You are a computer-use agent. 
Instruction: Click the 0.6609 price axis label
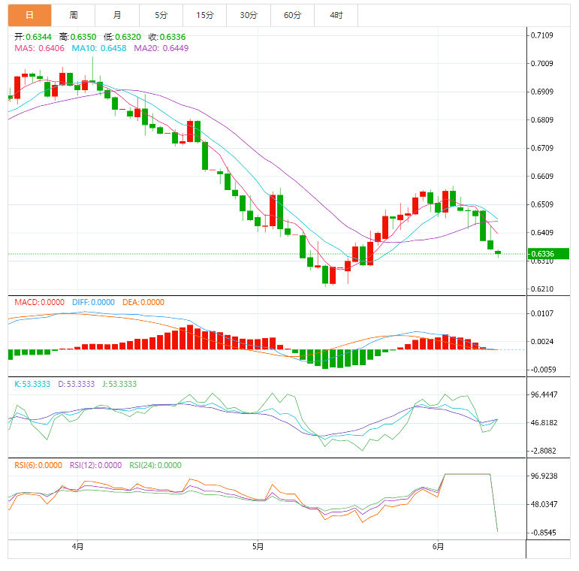pos(541,176)
